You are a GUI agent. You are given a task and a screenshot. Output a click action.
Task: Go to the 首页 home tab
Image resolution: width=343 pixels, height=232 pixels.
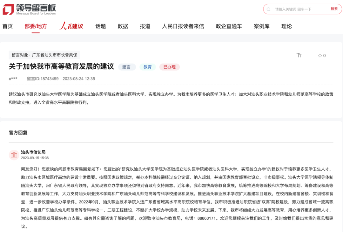pos(8,26)
